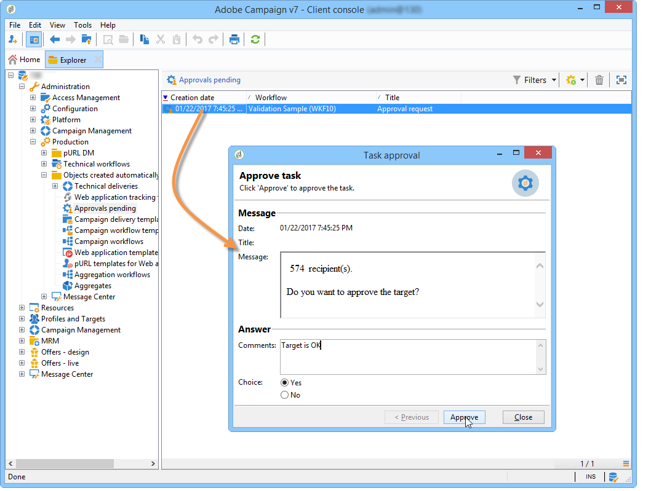Click the open folder icon in toolbar
Viewport: 659px width, 491px height.
point(124,39)
